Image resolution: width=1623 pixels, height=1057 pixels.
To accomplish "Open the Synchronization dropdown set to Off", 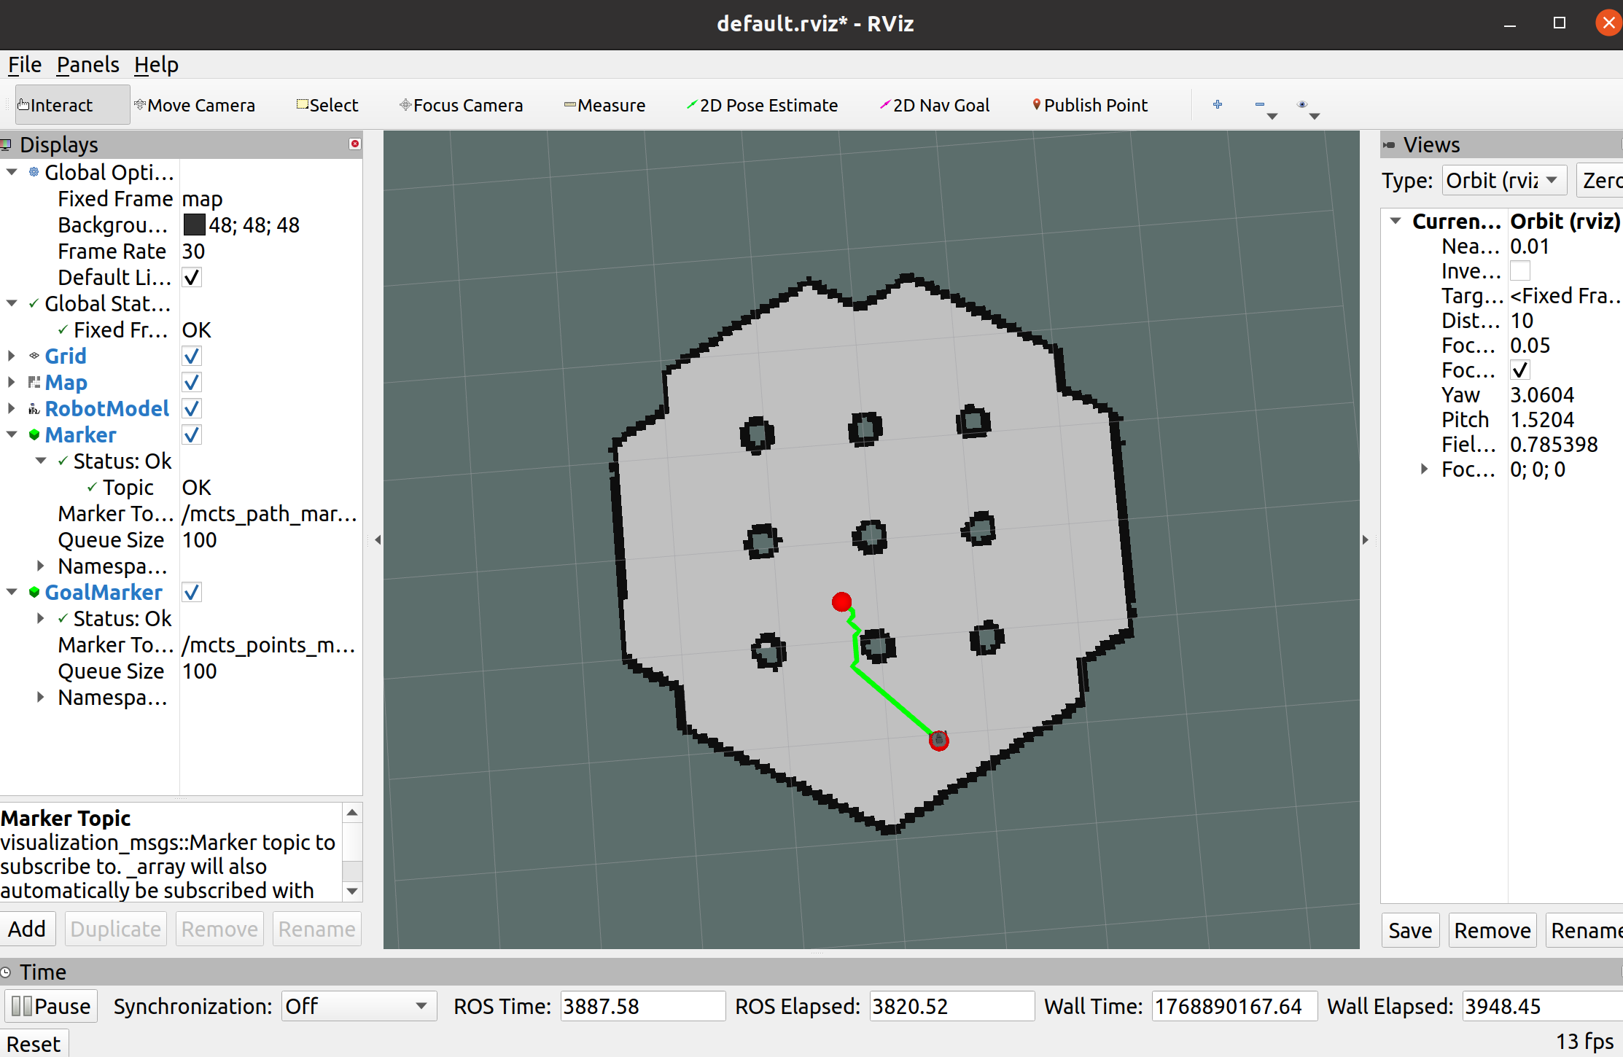I will (358, 1006).
